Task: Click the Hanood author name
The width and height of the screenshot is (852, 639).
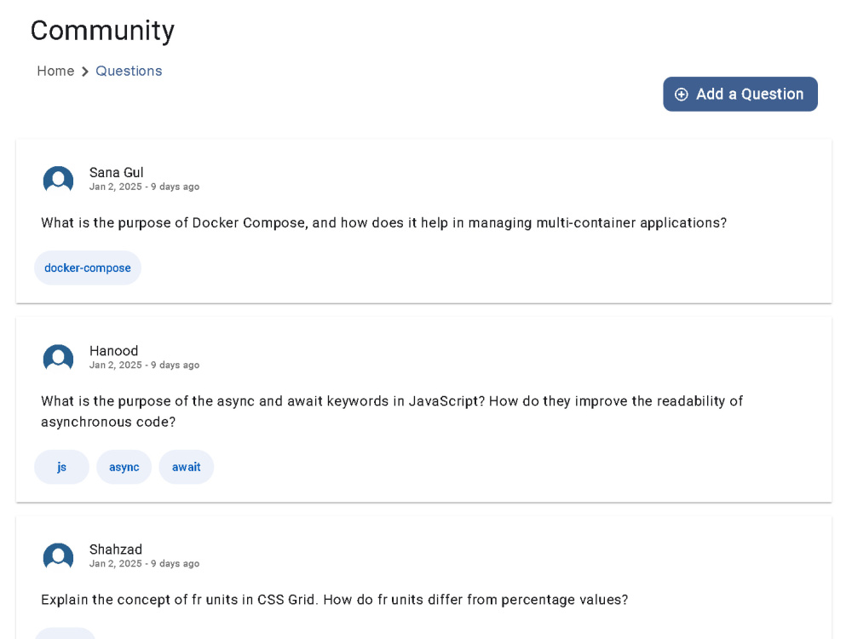Action: pos(113,350)
